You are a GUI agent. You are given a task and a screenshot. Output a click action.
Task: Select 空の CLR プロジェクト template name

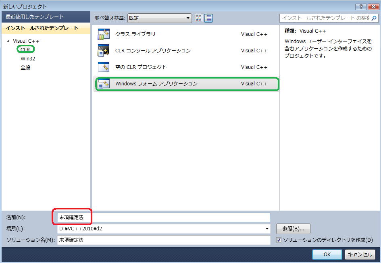point(141,67)
